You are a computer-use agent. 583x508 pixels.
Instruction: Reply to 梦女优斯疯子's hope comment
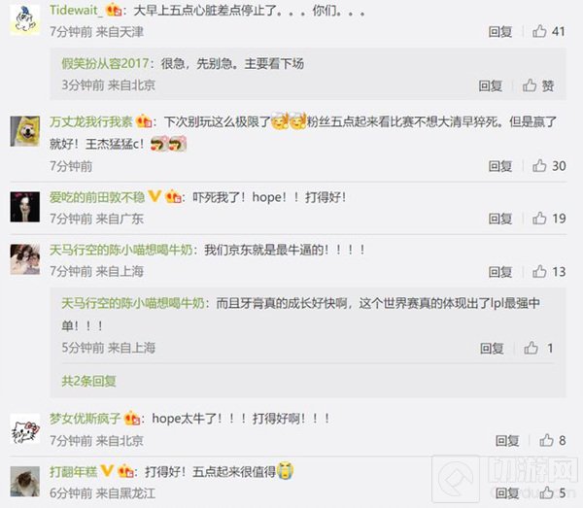pos(507,441)
